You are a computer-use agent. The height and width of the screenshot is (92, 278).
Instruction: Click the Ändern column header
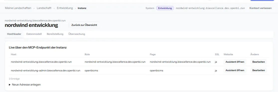point(255,54)
